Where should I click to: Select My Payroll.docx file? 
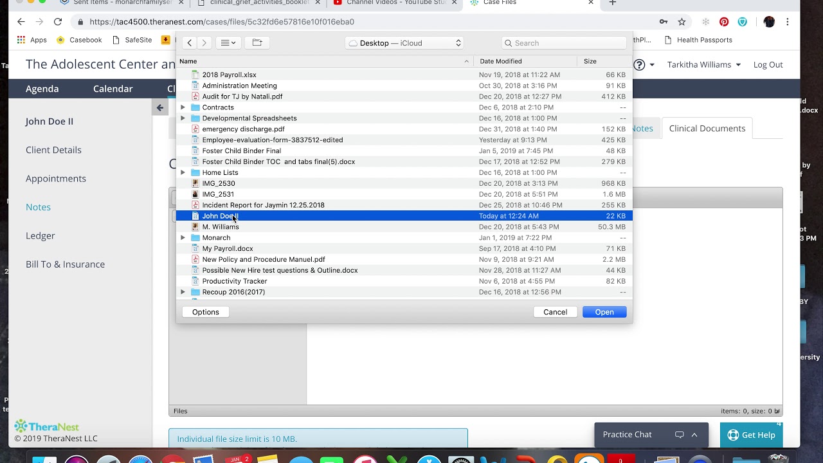(x=404, y=249)
